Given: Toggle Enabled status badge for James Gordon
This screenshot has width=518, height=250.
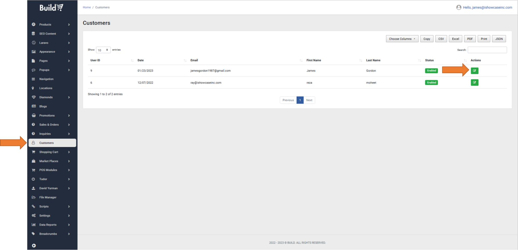Looking at the screenshot, I should tap(431, 71).
